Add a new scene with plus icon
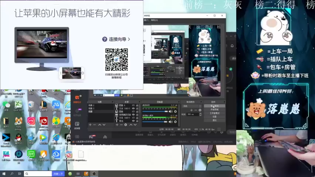 tap(90, 125)
